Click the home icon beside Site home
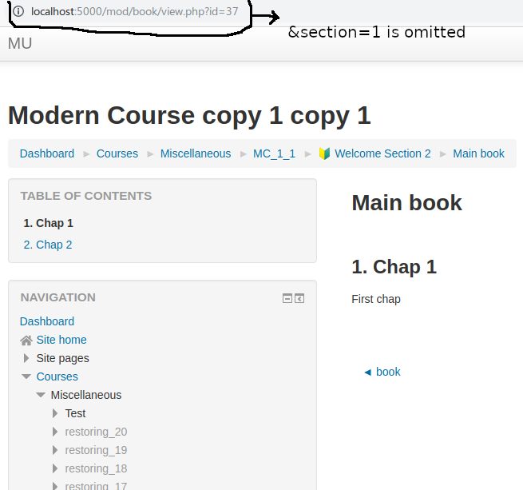Viewport: 523px width, 490px height. pos(26,340)
